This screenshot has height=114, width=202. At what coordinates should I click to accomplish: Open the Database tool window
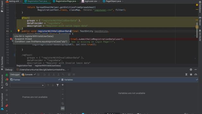point(200,7)
